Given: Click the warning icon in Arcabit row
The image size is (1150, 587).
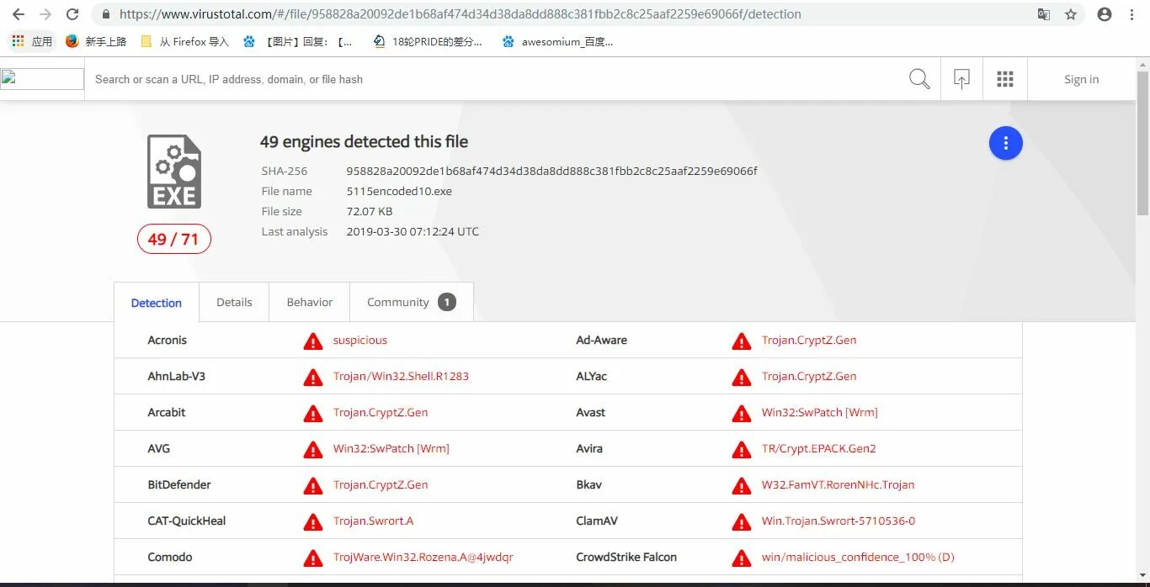Looking at the screenshot, I should click(x=313, y=413).
